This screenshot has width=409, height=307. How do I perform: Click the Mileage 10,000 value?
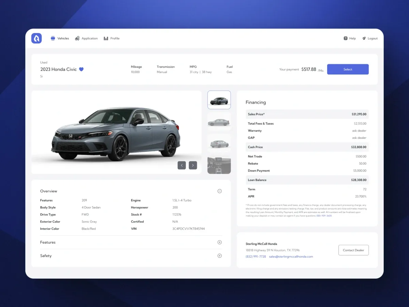[135, 72]
